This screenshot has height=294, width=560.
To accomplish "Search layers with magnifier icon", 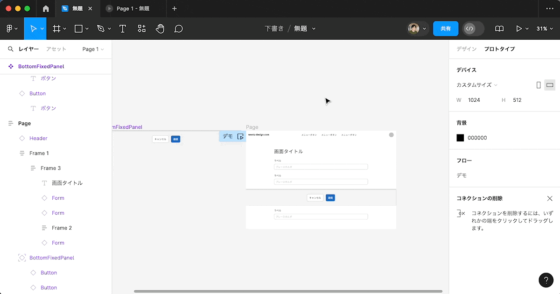I will [10, 49].
